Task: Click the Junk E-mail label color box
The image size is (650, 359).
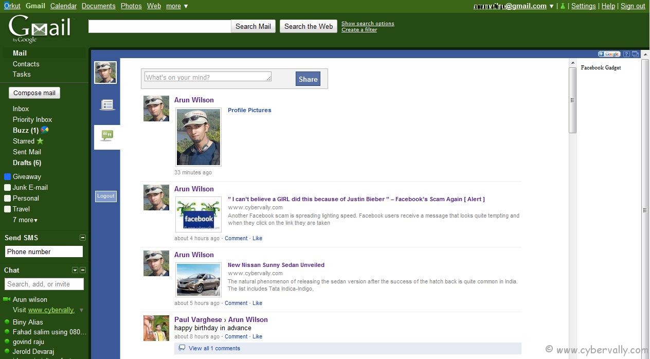Action: (7, 187)
